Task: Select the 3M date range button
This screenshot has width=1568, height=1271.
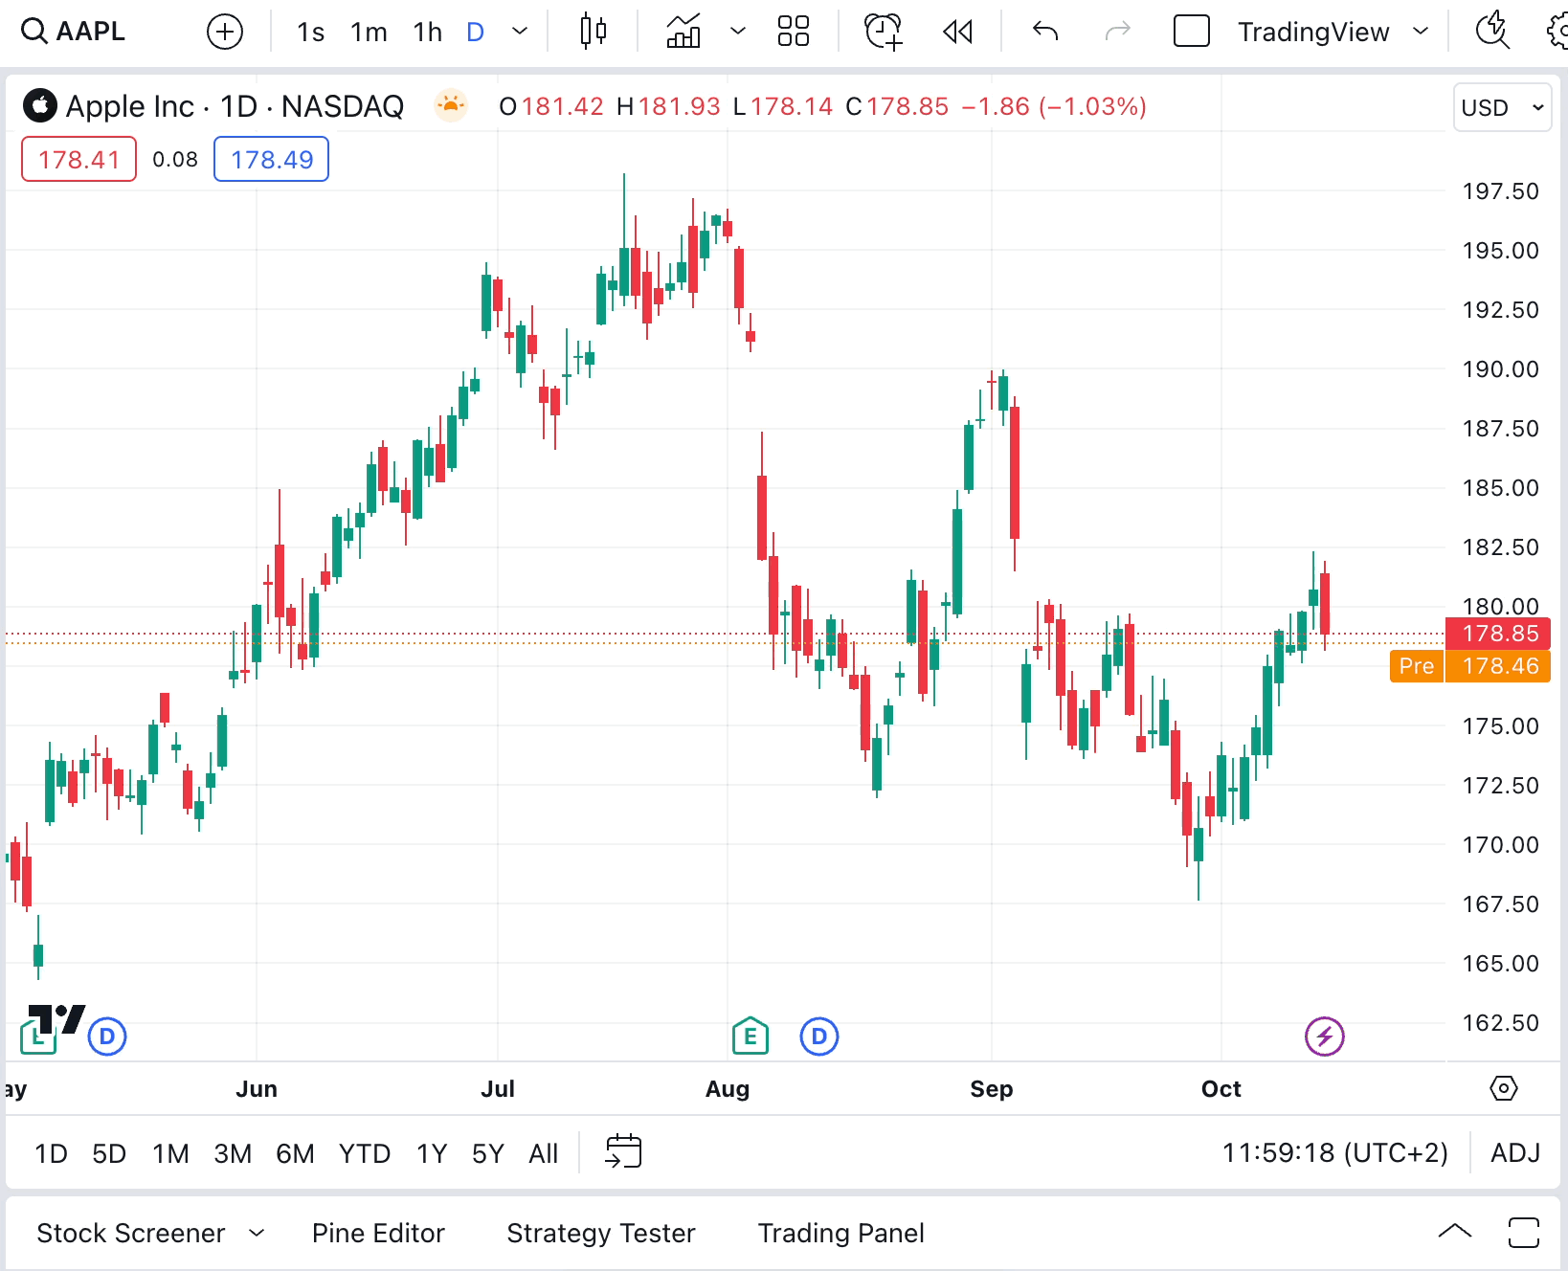Action: [x=233, y=1153]
